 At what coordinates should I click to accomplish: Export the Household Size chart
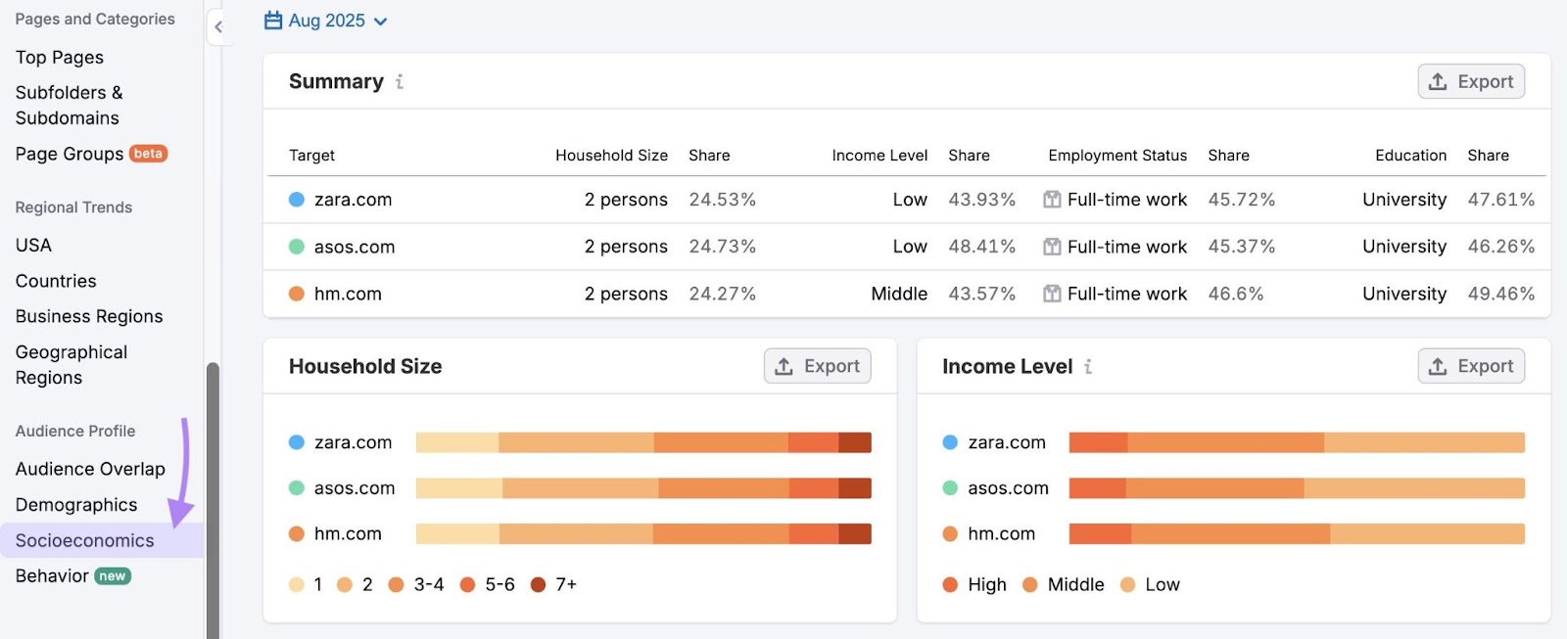click(817, 367)
